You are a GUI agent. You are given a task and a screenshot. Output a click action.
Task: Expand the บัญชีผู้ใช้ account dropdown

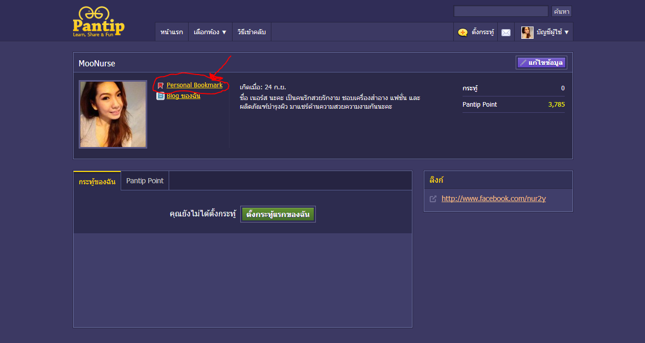coord(544,32)
